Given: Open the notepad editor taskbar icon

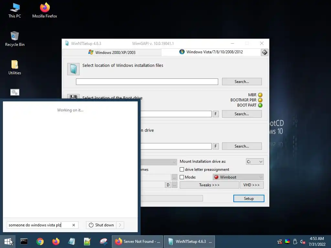Looking at the screenshot, I should pyautogui.click(x=87, y=242).
